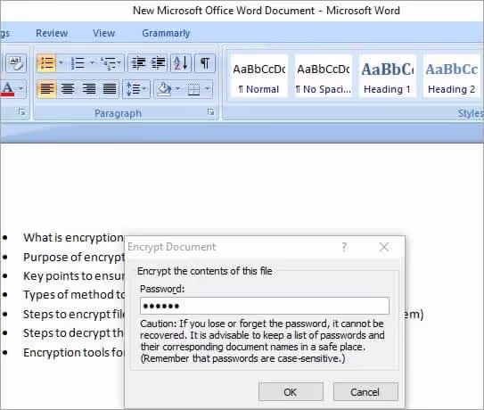The width and height of the screenshot is (484, 410).
Task: Click the Word window title text
Action: pyautogui.click(x=267, y=11)
